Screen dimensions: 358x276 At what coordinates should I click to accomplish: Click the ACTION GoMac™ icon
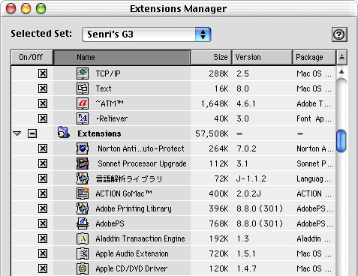[83, 193]
